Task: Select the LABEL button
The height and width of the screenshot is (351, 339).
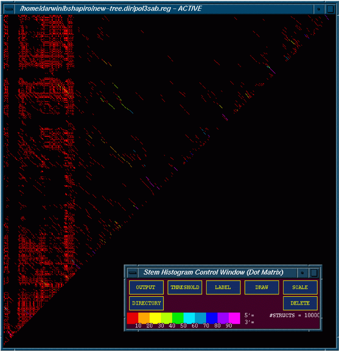Action: [223, 287]
